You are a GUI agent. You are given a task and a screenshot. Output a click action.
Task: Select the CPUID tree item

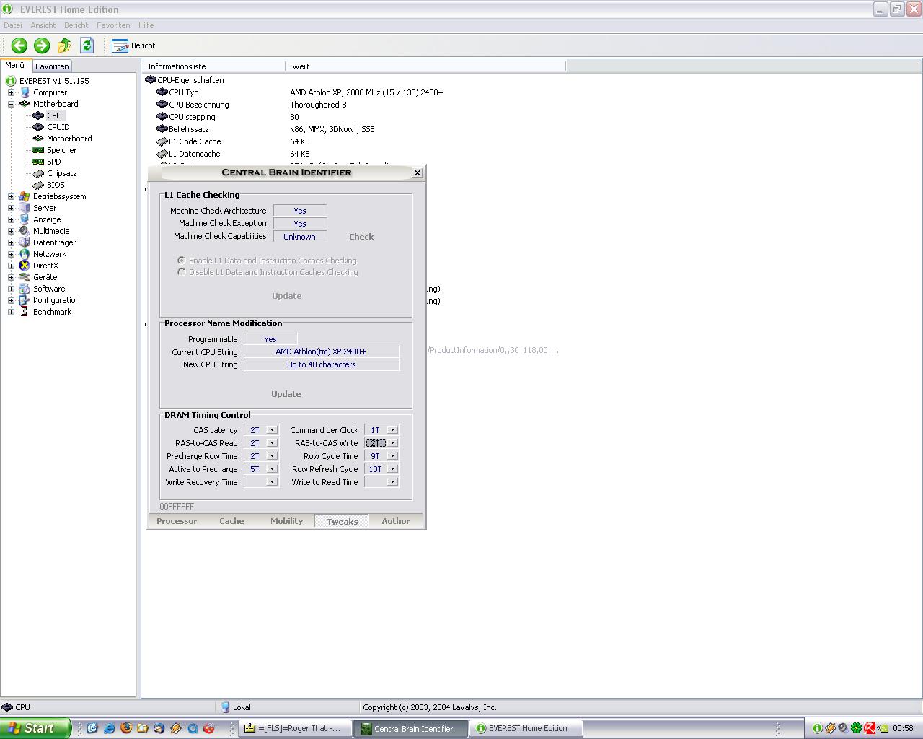point(58,127)
